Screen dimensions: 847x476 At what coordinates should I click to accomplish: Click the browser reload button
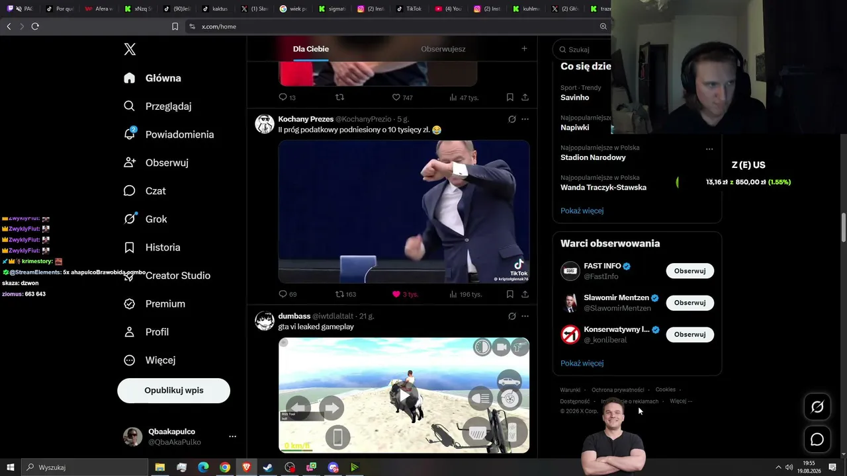[35, 26]
